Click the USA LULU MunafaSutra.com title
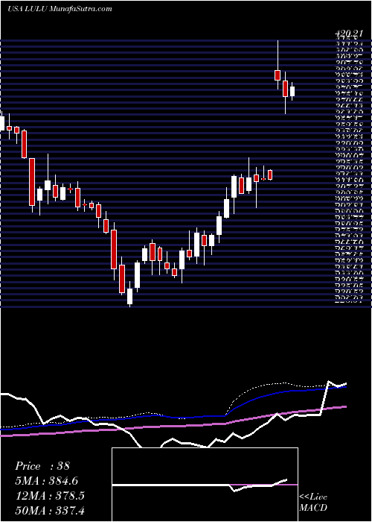The width and height of the screenshot is (372, 522). 60,9
